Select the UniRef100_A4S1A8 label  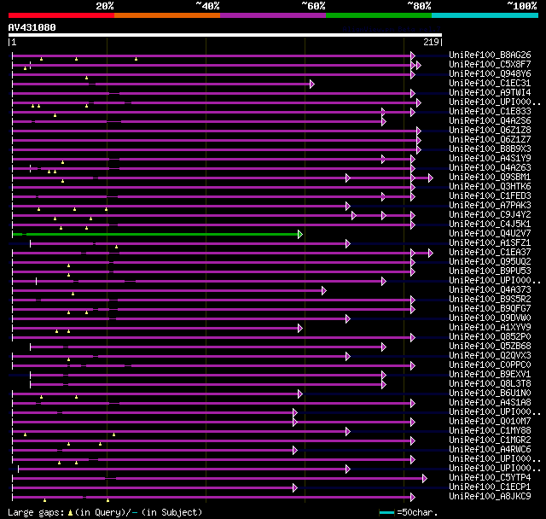point(490,403)
